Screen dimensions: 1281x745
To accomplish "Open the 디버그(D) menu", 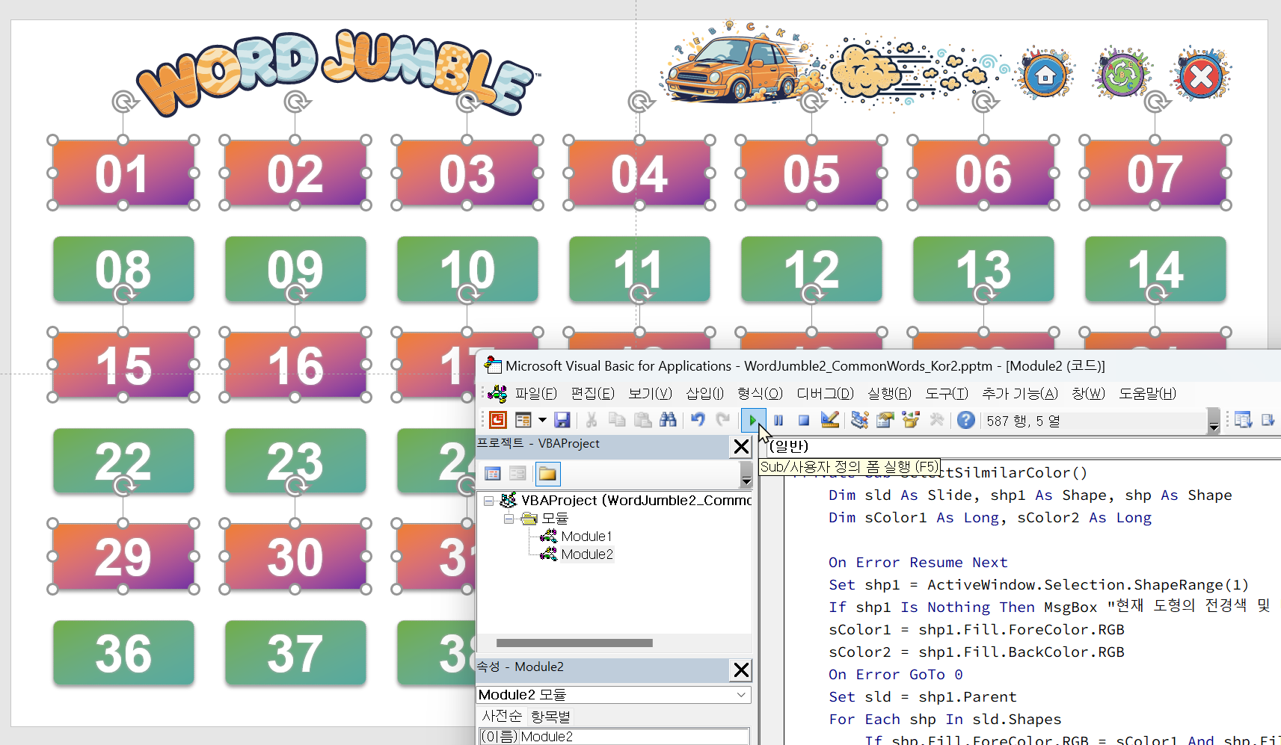I will (825, 393).
